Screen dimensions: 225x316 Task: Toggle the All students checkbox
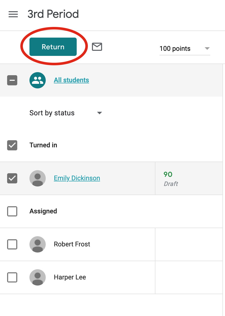(x=12, y=80)
